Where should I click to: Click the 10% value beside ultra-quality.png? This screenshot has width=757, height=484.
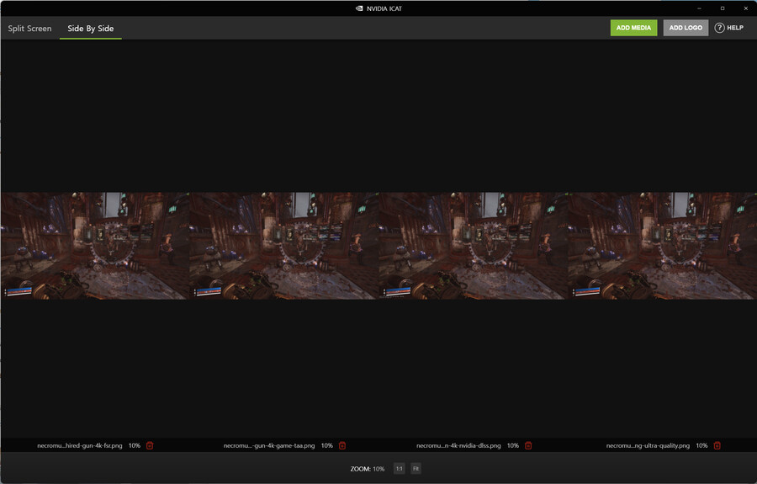[701, 445]
